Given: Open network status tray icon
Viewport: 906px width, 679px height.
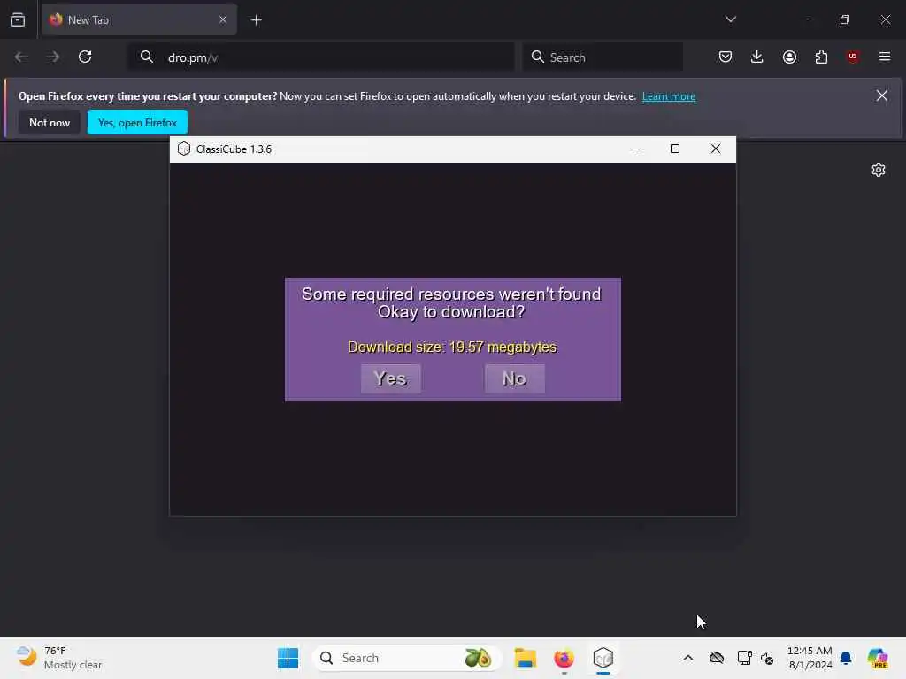Looking at the screenshot, I should (x=744, y=658).
